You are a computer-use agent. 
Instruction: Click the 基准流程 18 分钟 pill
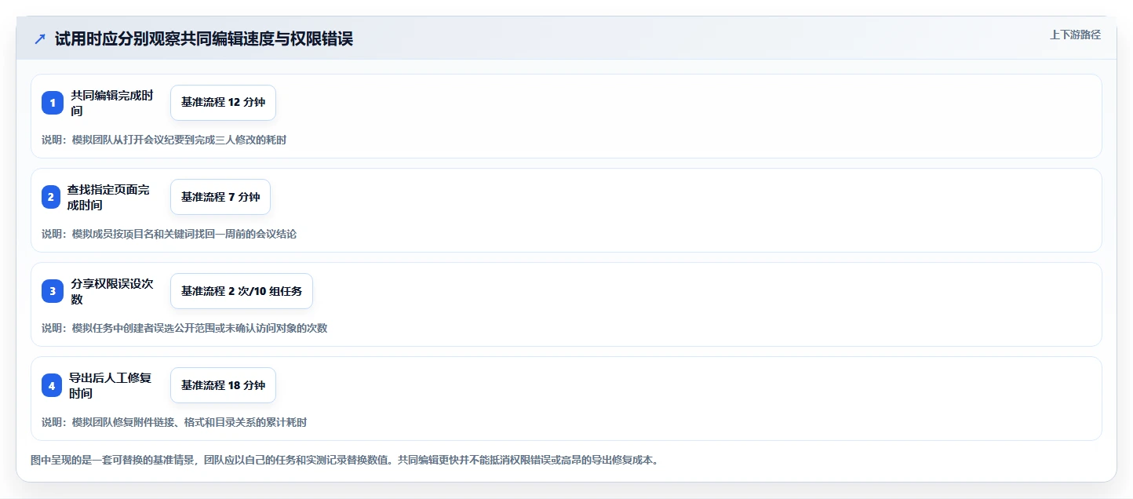[x=223, y=385]
